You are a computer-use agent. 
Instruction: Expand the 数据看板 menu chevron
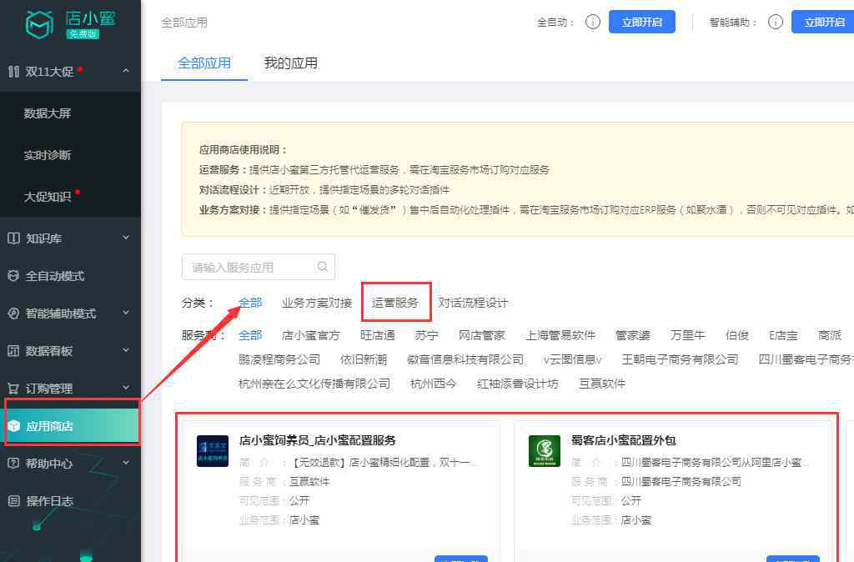pyautogui.click(x=126, y=350)
